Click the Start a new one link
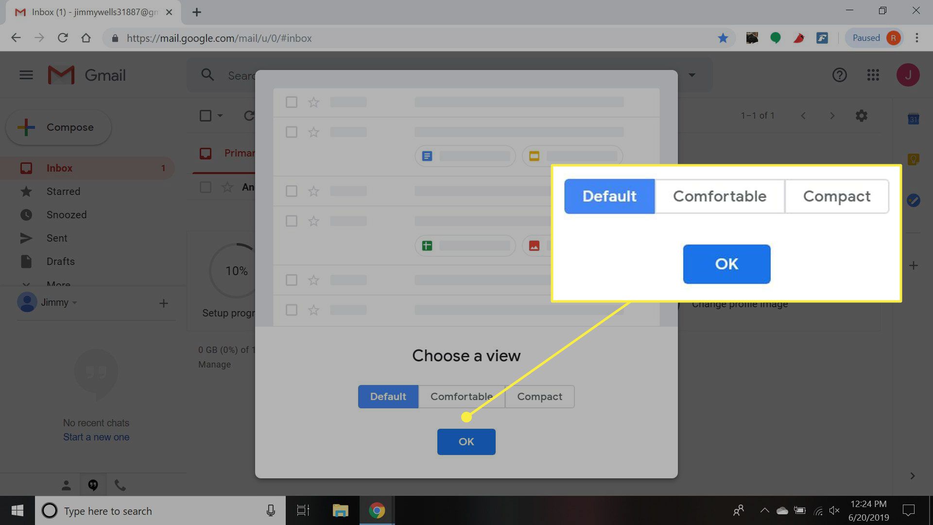The height and width of the screenshot is (525, 933). (96, 437)
